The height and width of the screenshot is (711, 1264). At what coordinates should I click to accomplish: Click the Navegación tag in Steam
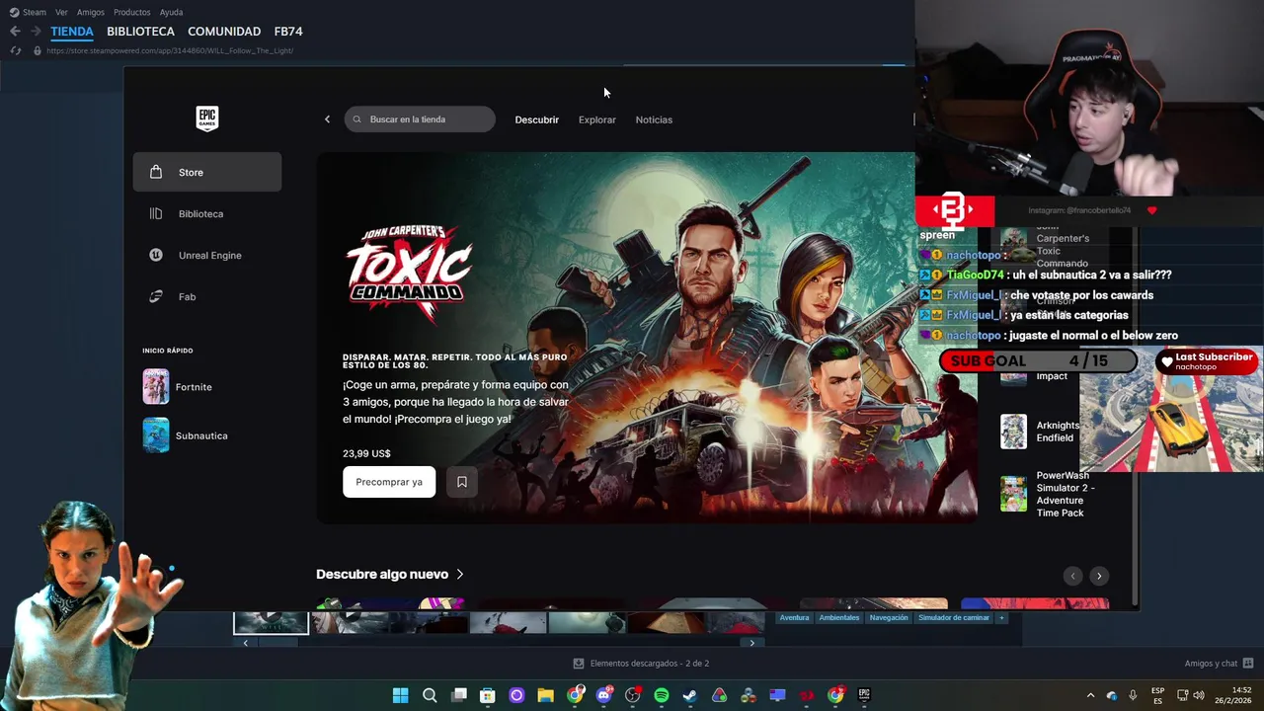(x=889, y=618)
